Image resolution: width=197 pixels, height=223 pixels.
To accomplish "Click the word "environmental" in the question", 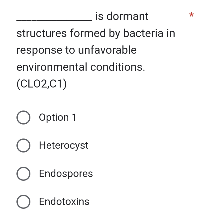I will coord(52,67).
